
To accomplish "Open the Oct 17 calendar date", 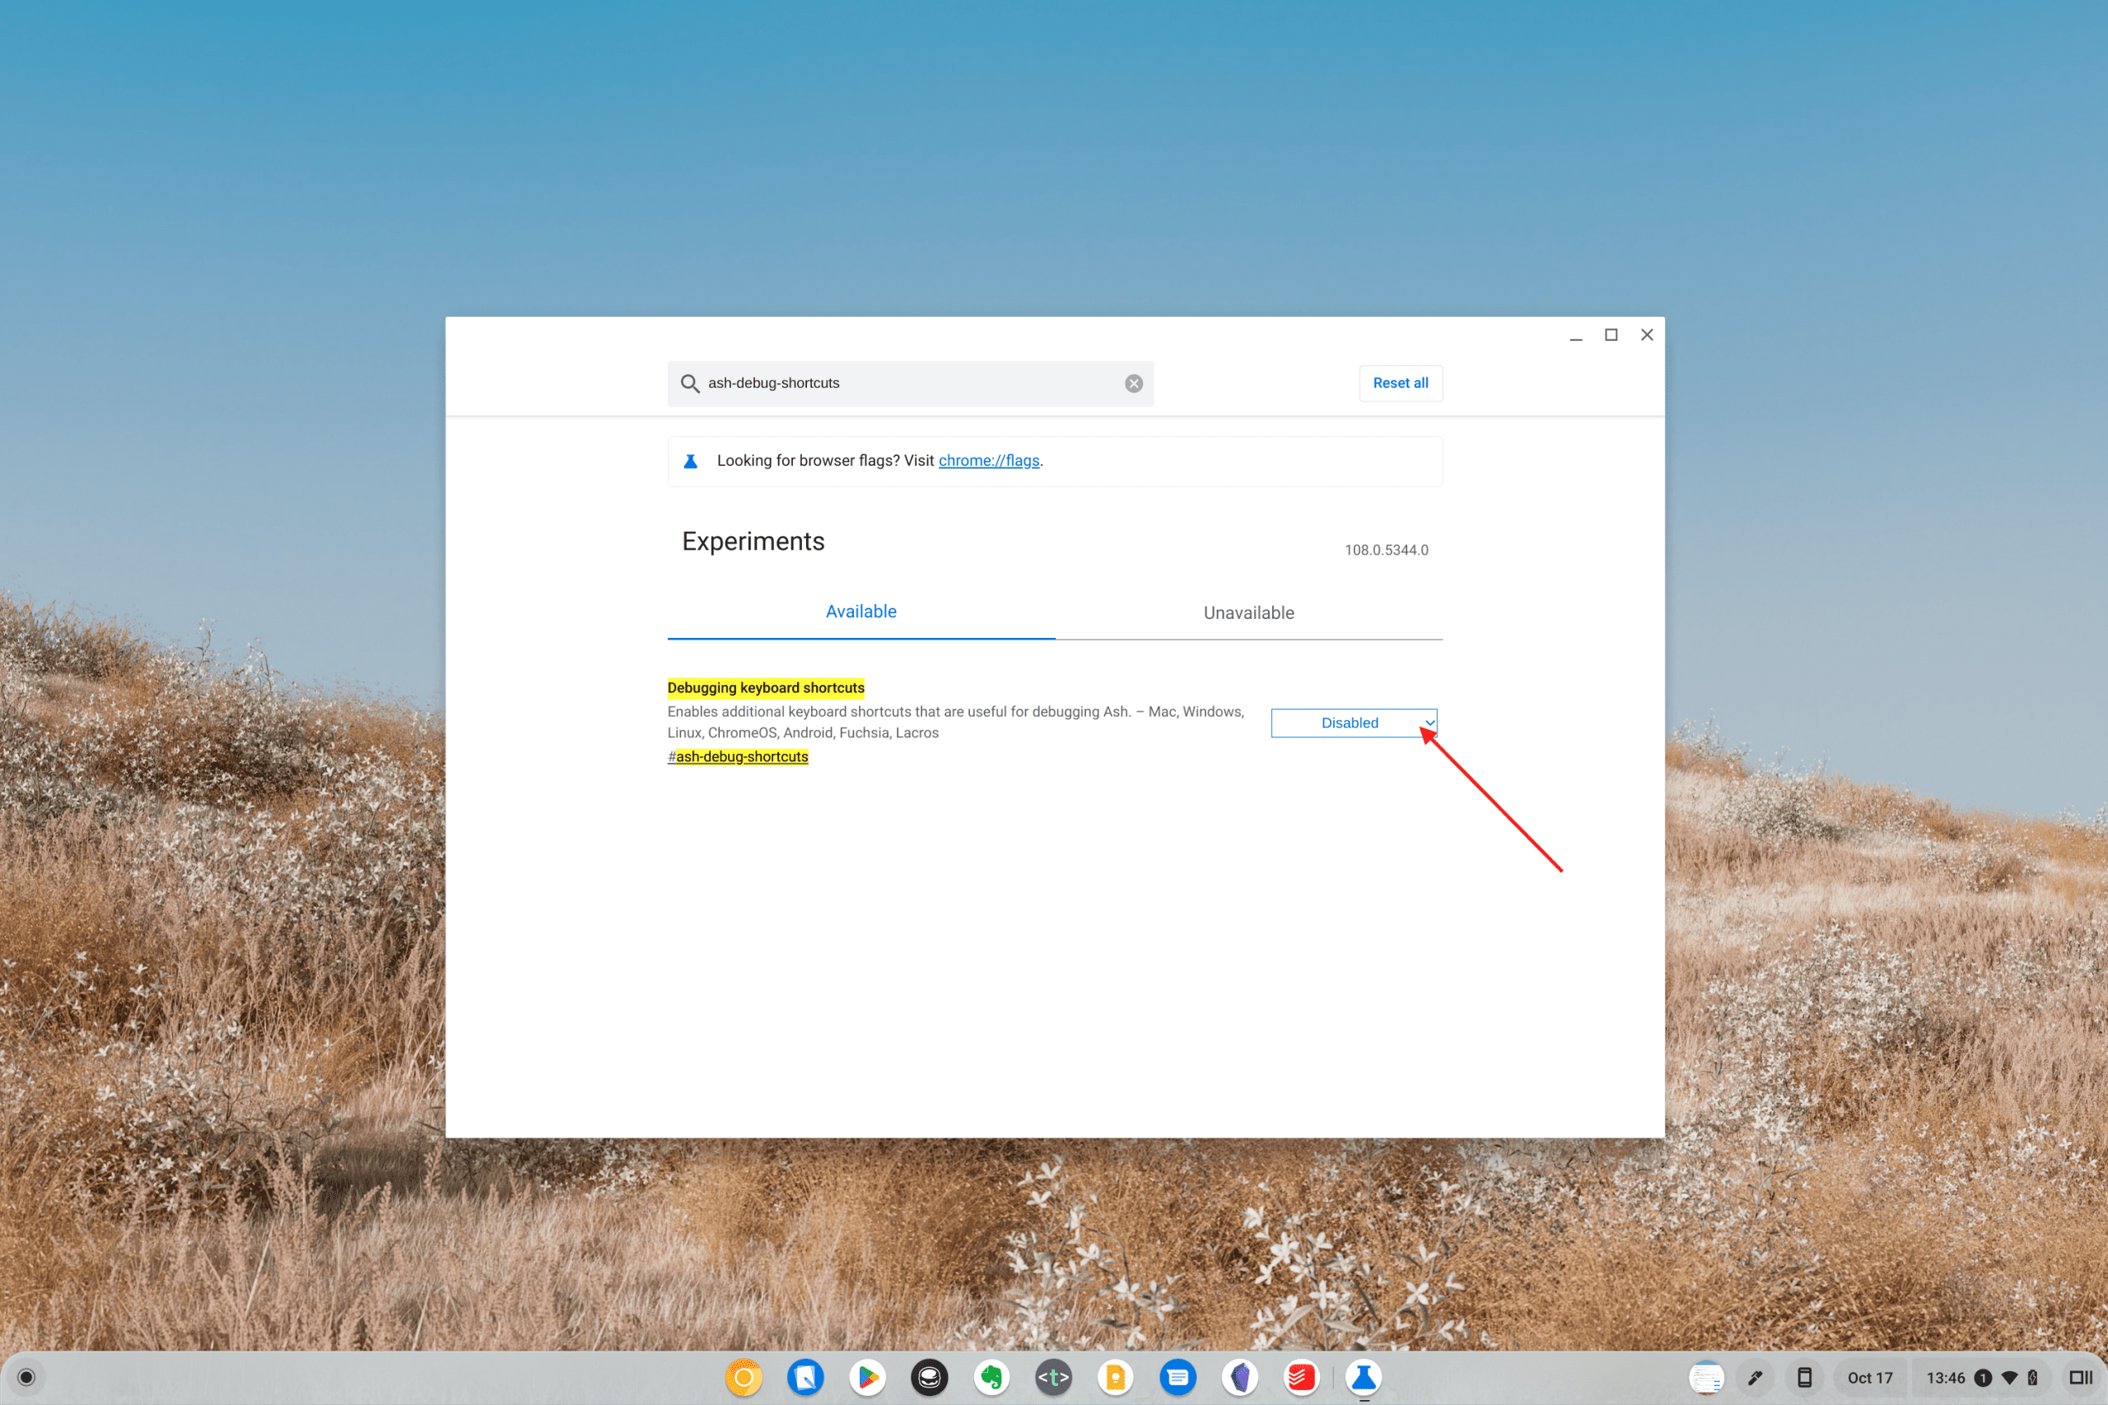I will [1869, 1378].
